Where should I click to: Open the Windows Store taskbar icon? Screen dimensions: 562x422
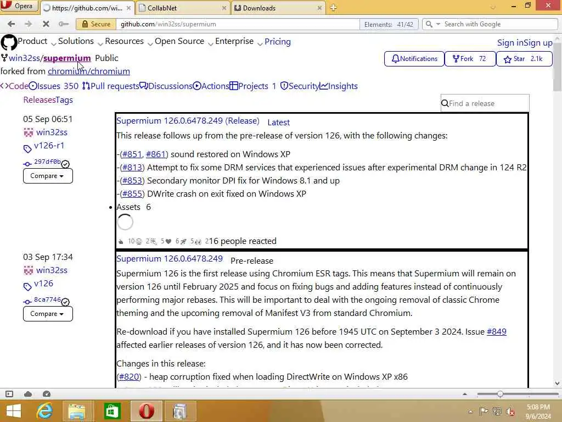click(112, 411)
